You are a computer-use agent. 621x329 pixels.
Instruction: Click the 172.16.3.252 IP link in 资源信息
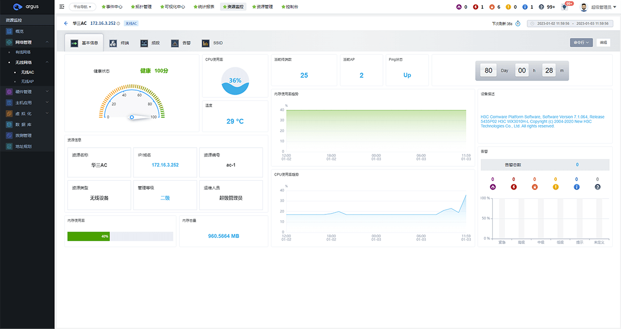click(165, 165)
